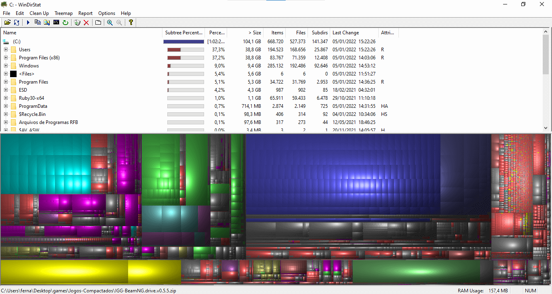This screenshot has width=552, height=294.
Task: Open Explorer Here via magnifier-folder icon
Action: point(47,23)
